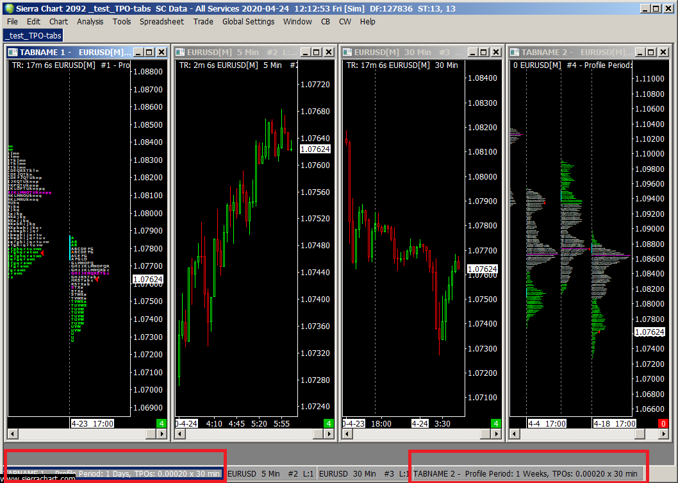Open the Window menu
The height and width of the screenshot is (483, 678).
(297, 22)
